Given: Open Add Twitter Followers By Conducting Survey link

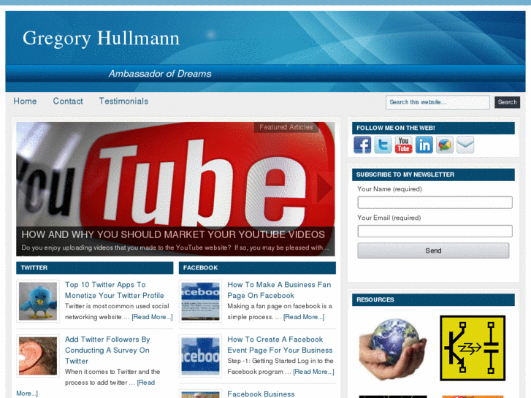Looking at the screenshot, I should (107, 350).
